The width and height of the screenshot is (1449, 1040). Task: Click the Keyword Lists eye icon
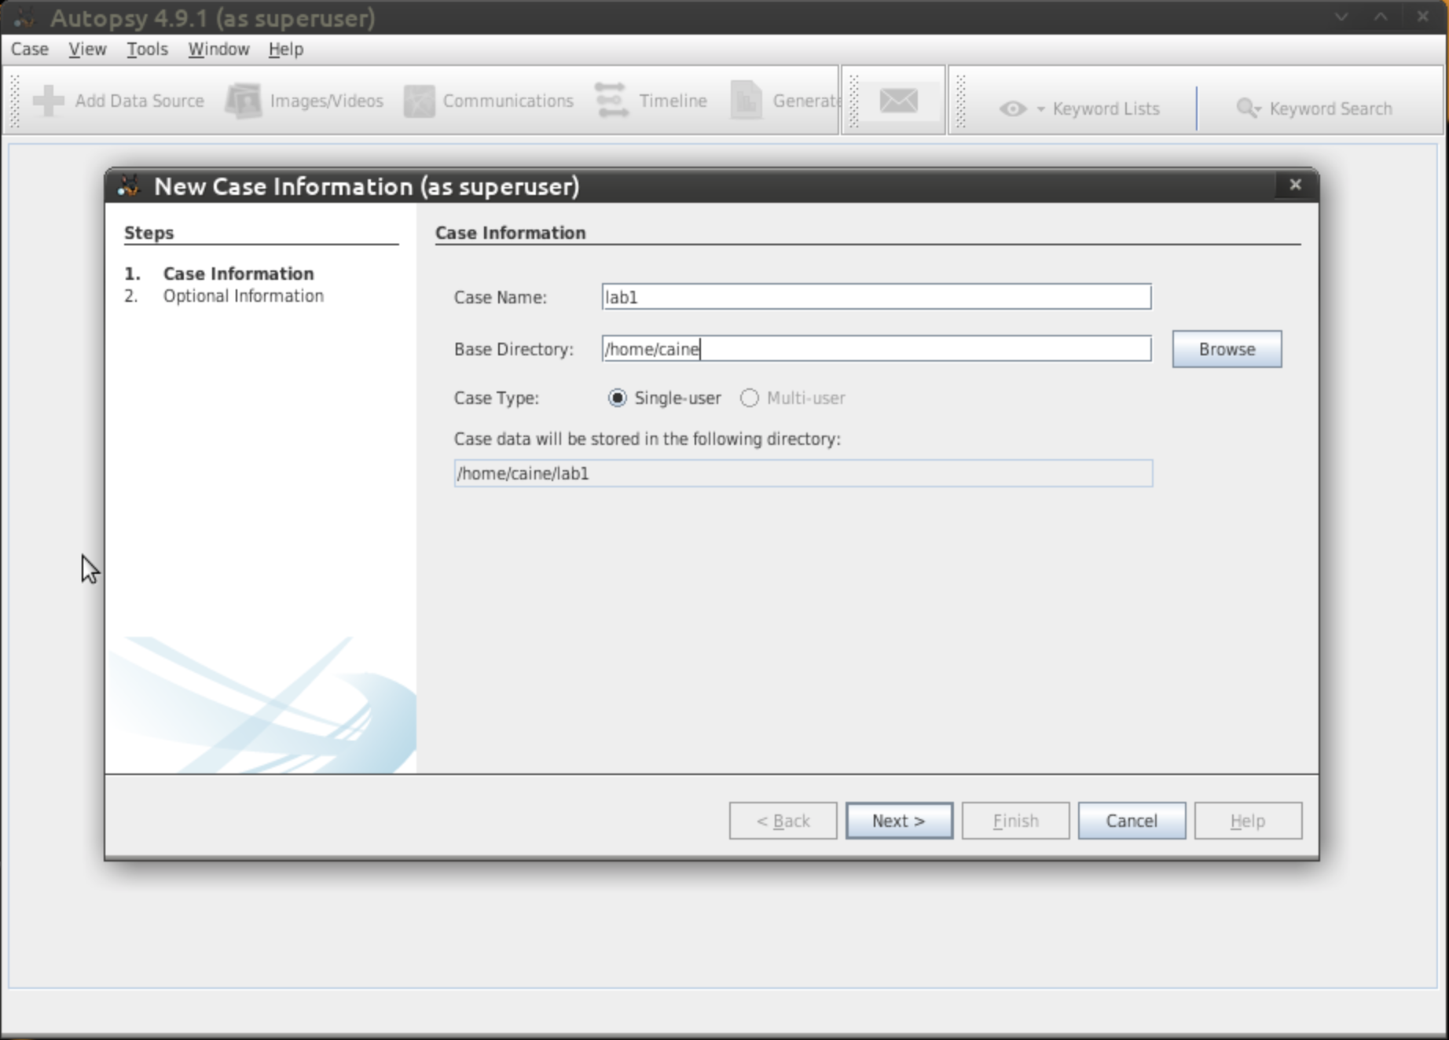[x=1013, y=108]
